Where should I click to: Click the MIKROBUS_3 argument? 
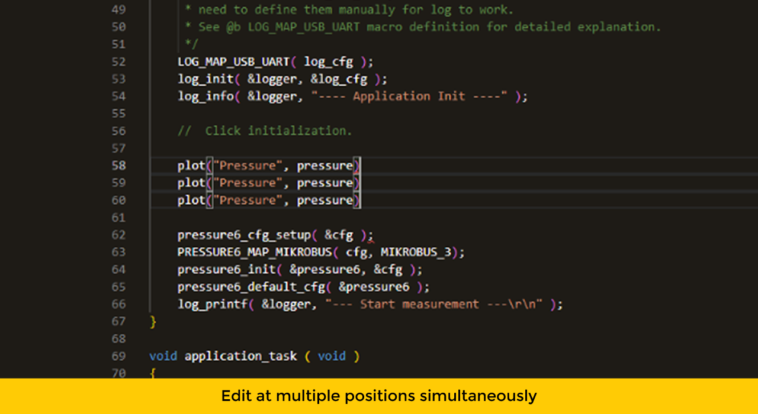pos(416,253)
